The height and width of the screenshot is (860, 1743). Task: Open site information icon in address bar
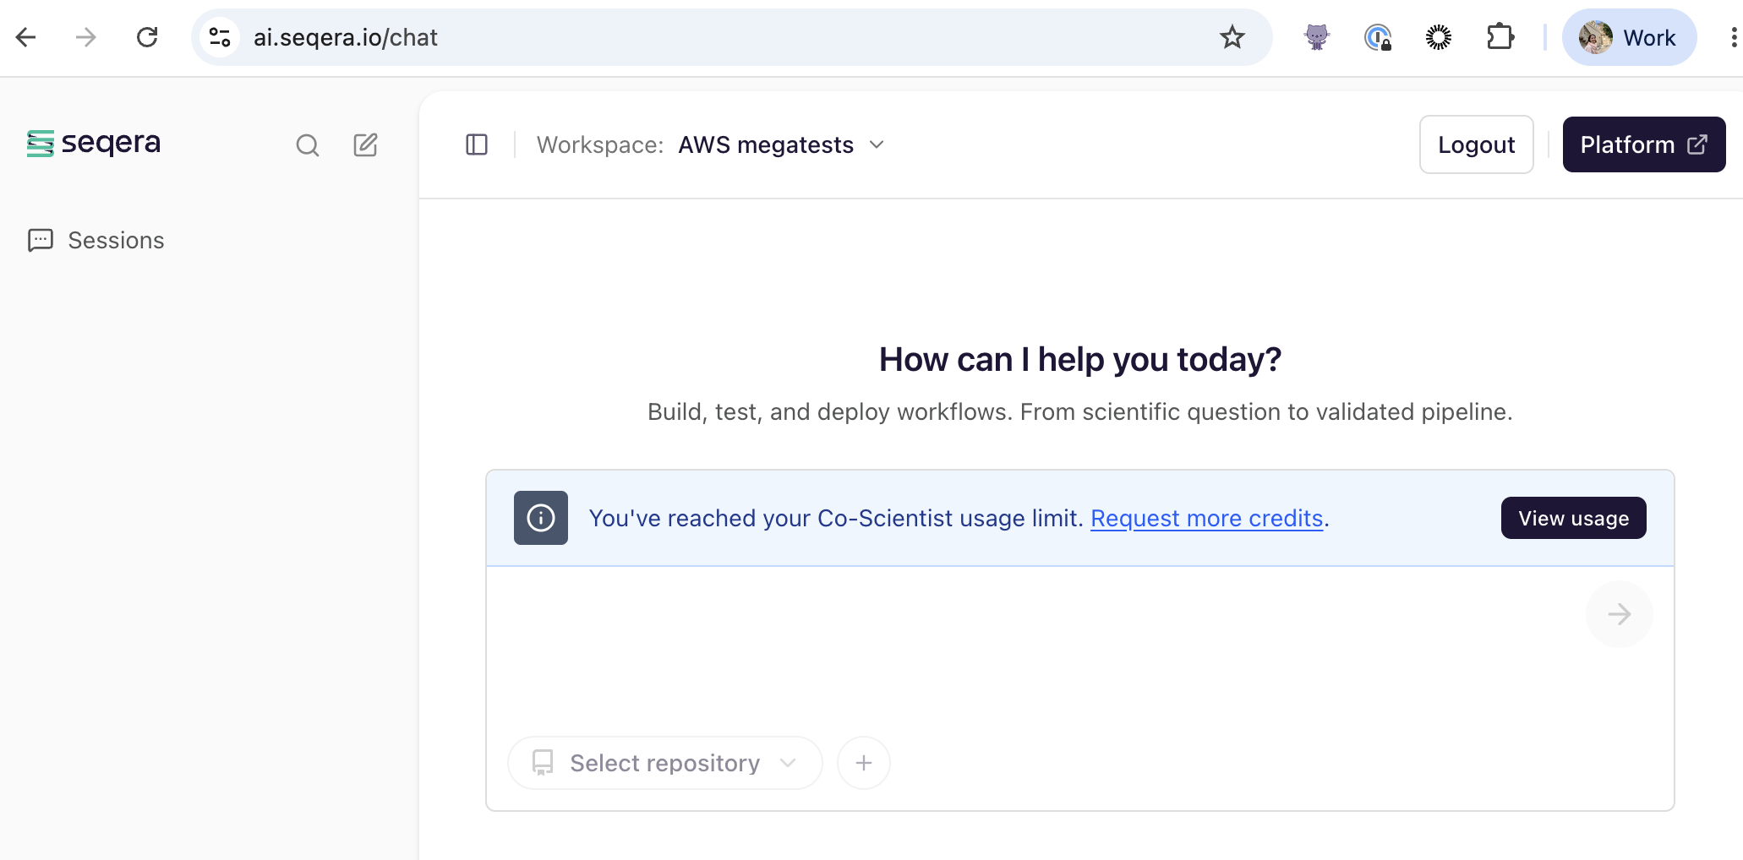click(220, 37)
